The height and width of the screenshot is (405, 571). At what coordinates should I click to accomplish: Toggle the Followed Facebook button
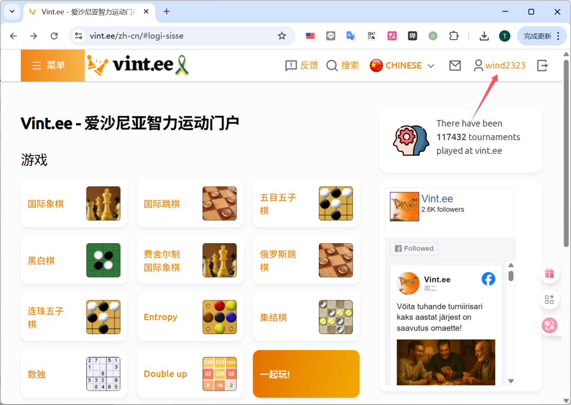click(x=414, y=248)
